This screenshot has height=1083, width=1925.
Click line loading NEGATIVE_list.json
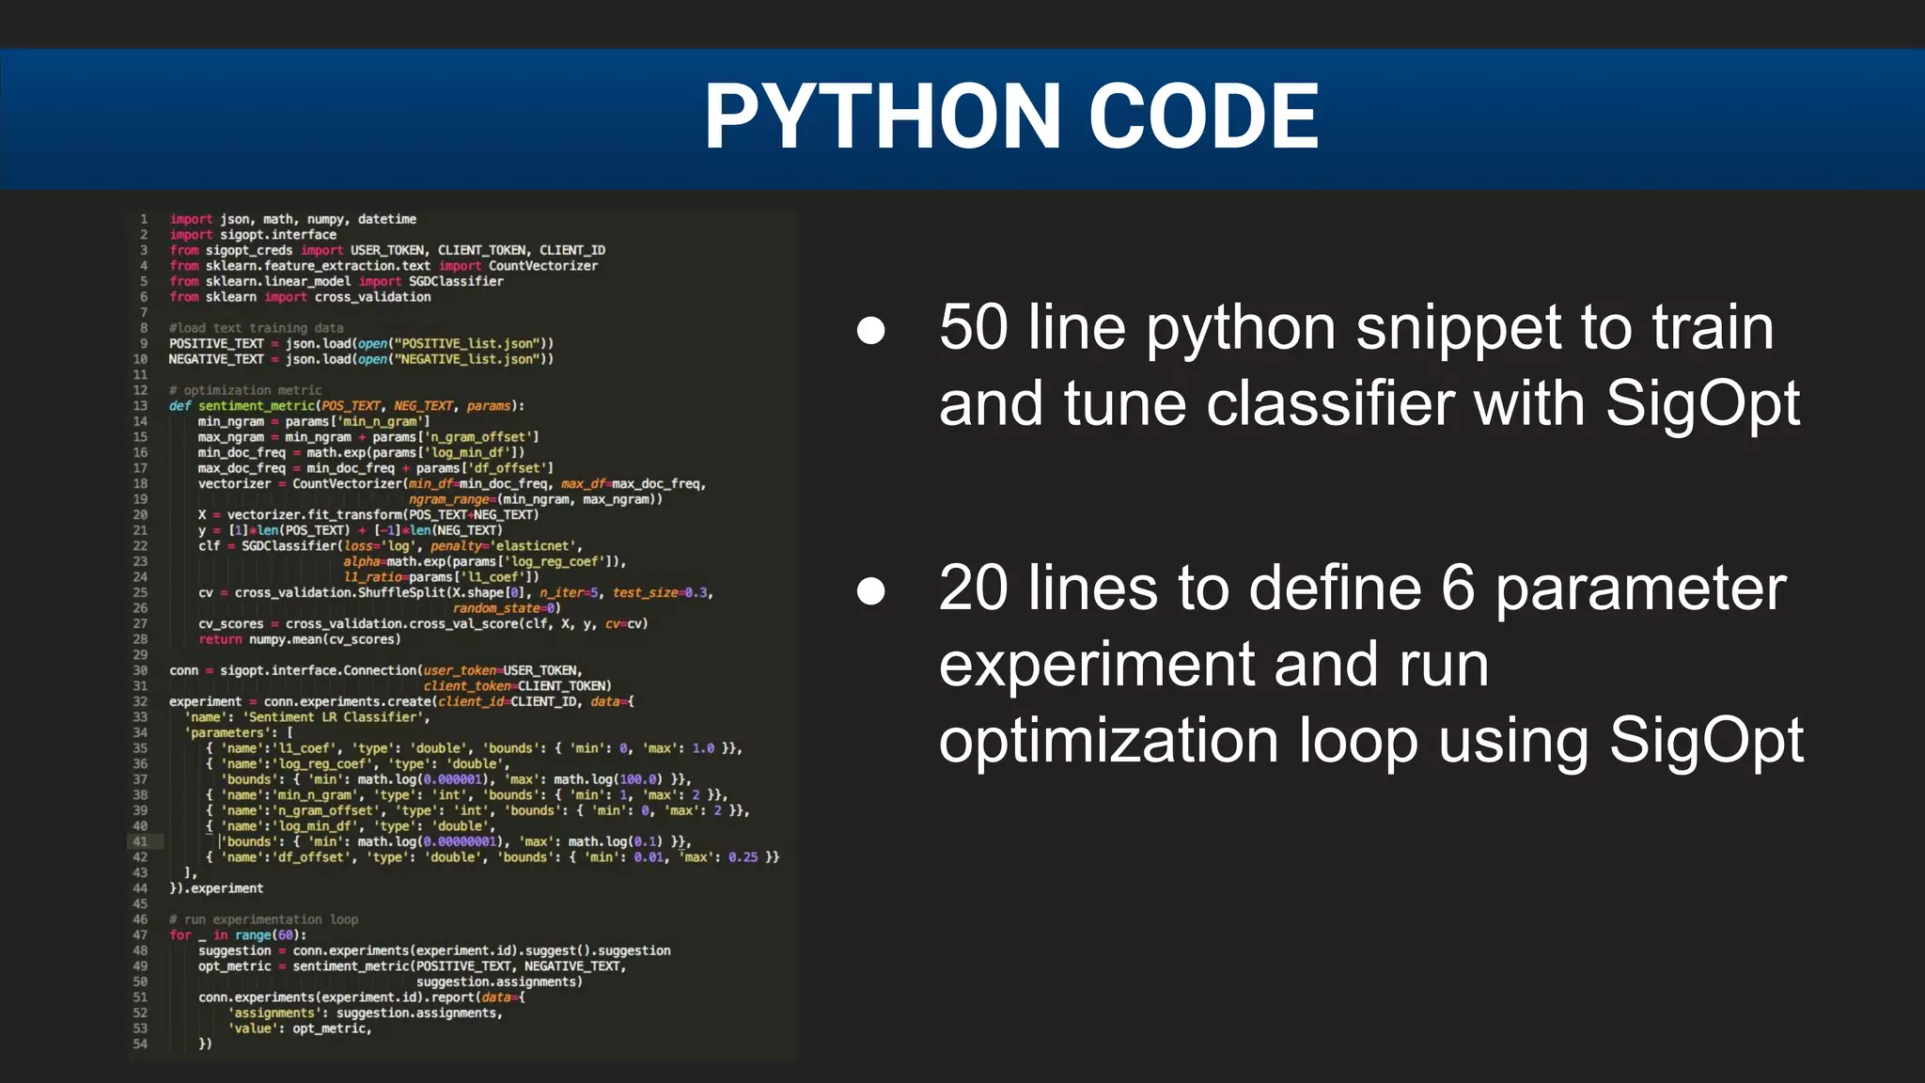tap(362, 359)
